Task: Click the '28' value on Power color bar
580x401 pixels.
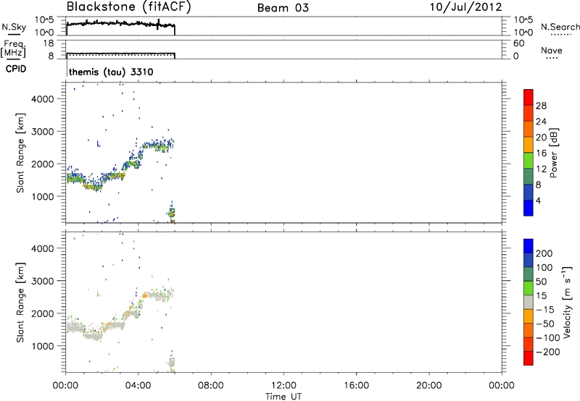Action: (541, 106)
